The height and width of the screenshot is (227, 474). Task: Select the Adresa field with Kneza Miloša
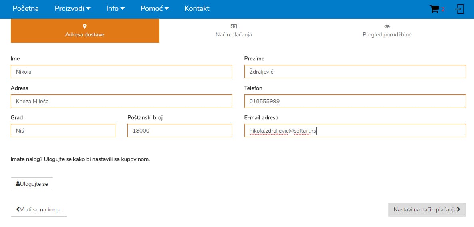pyautogui.click(x=121, y=101)
